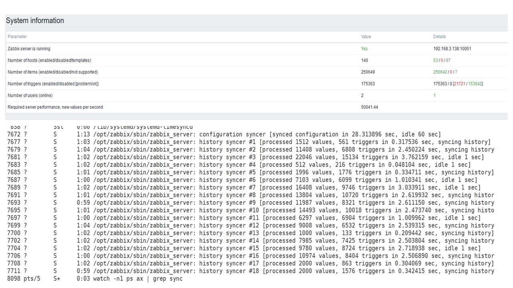Select the Details column header
Viewport: 513px width, 288px height.
[439, 36]
